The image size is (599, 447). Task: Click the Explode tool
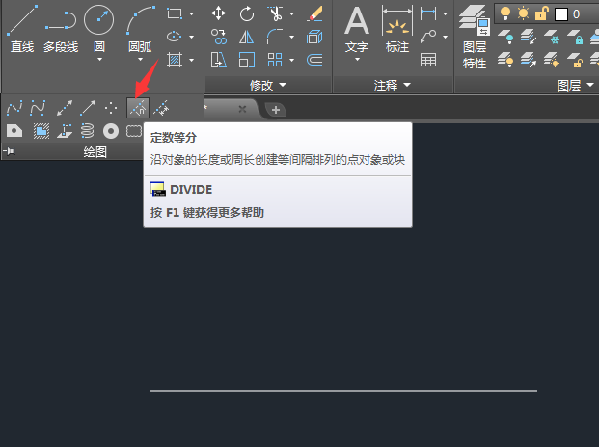pos(314,37)
